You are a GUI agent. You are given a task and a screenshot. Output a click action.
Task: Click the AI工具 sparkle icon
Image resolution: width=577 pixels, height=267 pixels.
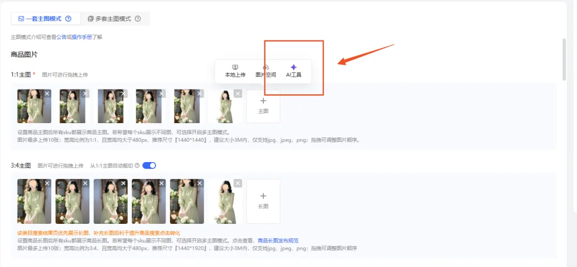294,67
